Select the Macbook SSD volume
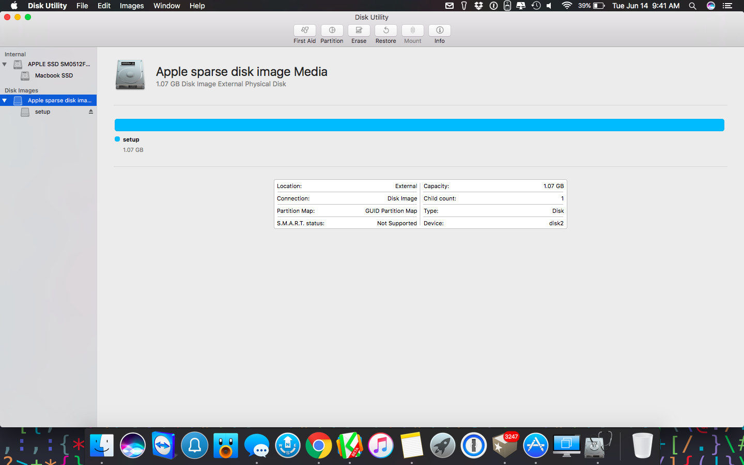 coord(54,75)
